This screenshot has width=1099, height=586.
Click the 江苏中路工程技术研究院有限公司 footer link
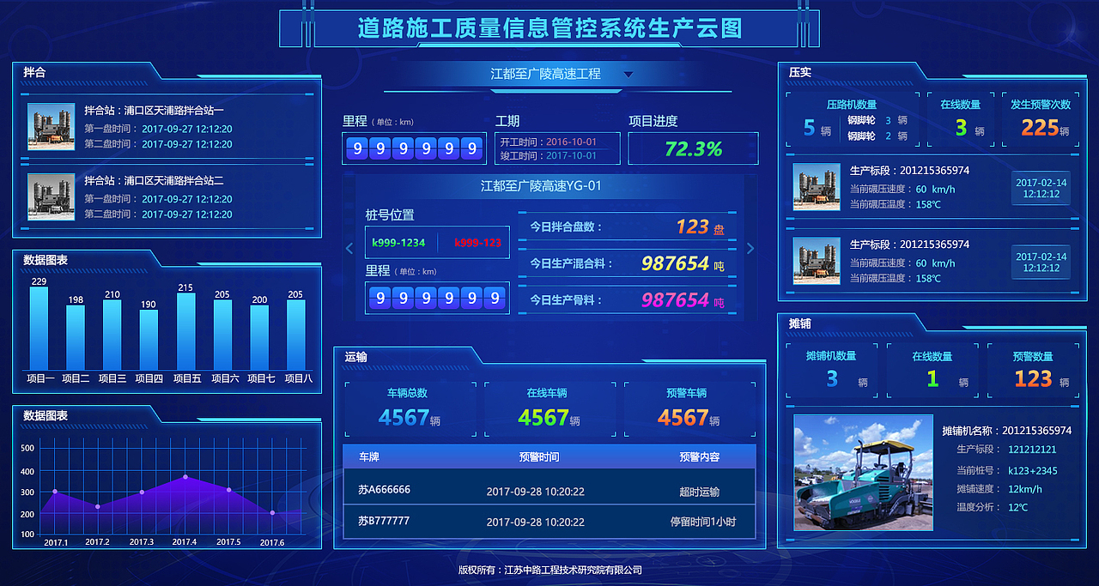(573, 570)
